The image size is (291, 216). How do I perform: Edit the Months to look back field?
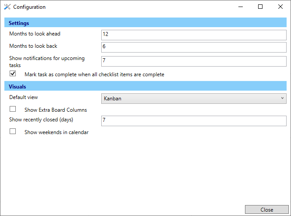pos(194,47)
